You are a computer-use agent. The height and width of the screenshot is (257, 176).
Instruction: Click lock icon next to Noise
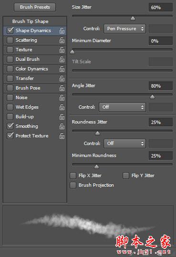[x=62, y=98]
